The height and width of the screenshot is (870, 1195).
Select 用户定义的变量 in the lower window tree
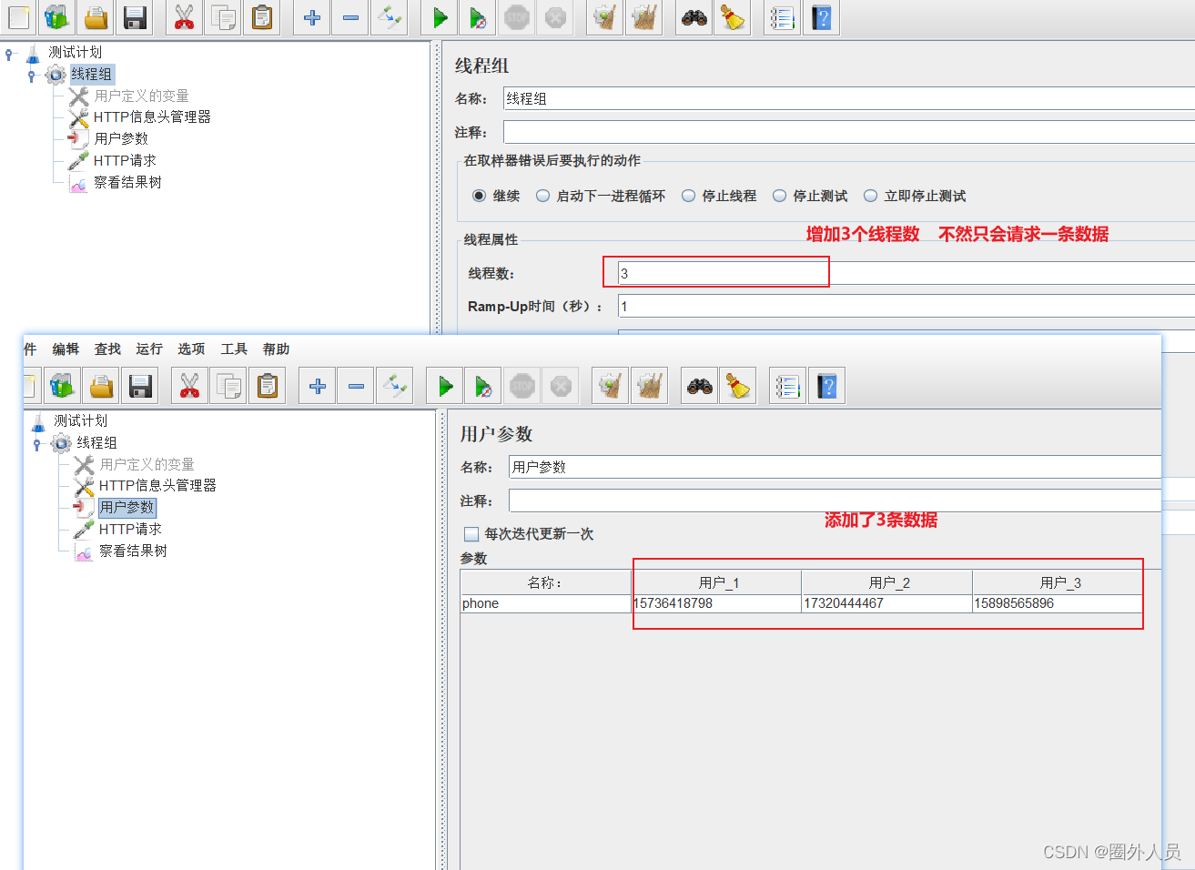click(147, 464)
